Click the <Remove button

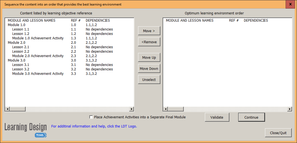149,42
